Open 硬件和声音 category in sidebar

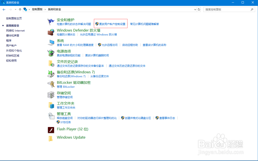[x=13, y=36]
